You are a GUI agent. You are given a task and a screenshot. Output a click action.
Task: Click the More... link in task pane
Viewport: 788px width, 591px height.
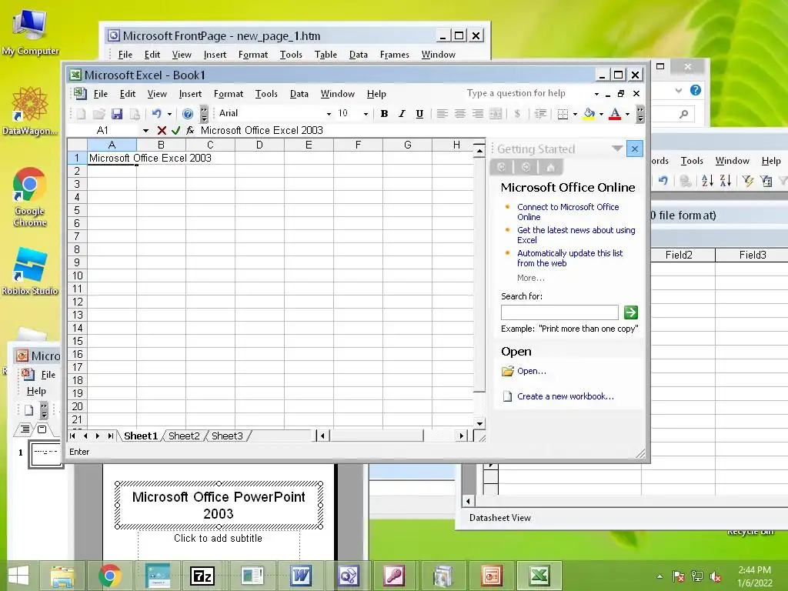pos(531,278)
